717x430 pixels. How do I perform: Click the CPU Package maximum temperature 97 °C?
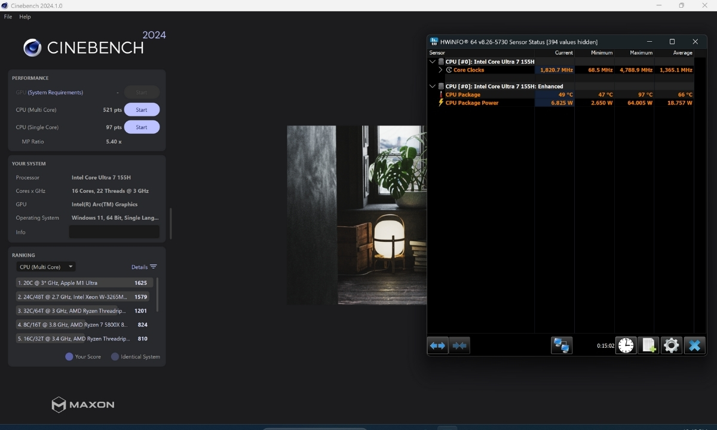[645, 94]
